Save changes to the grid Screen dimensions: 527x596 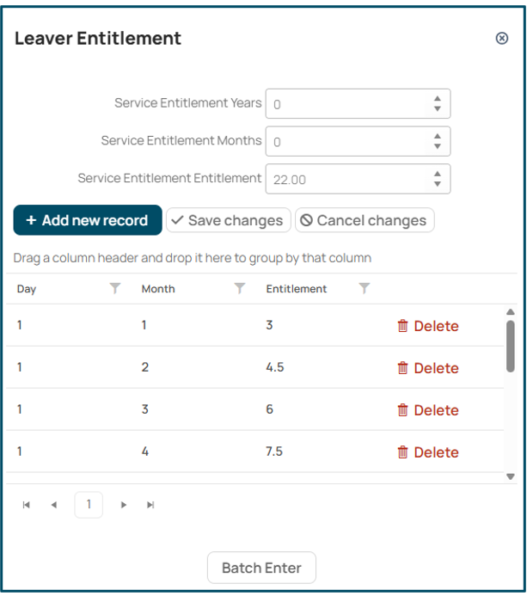(x=229, y=220)
